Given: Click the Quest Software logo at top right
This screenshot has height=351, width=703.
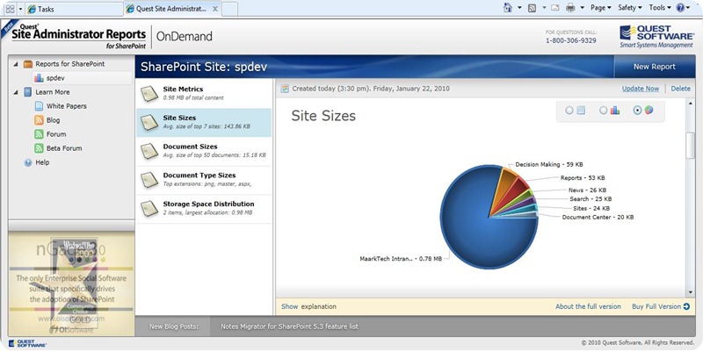Looking at the screenshot, I should (x=656, y=37).
